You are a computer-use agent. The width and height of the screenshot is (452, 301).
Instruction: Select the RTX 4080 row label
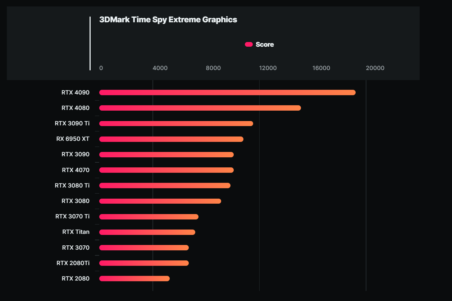tap(76, 108)
